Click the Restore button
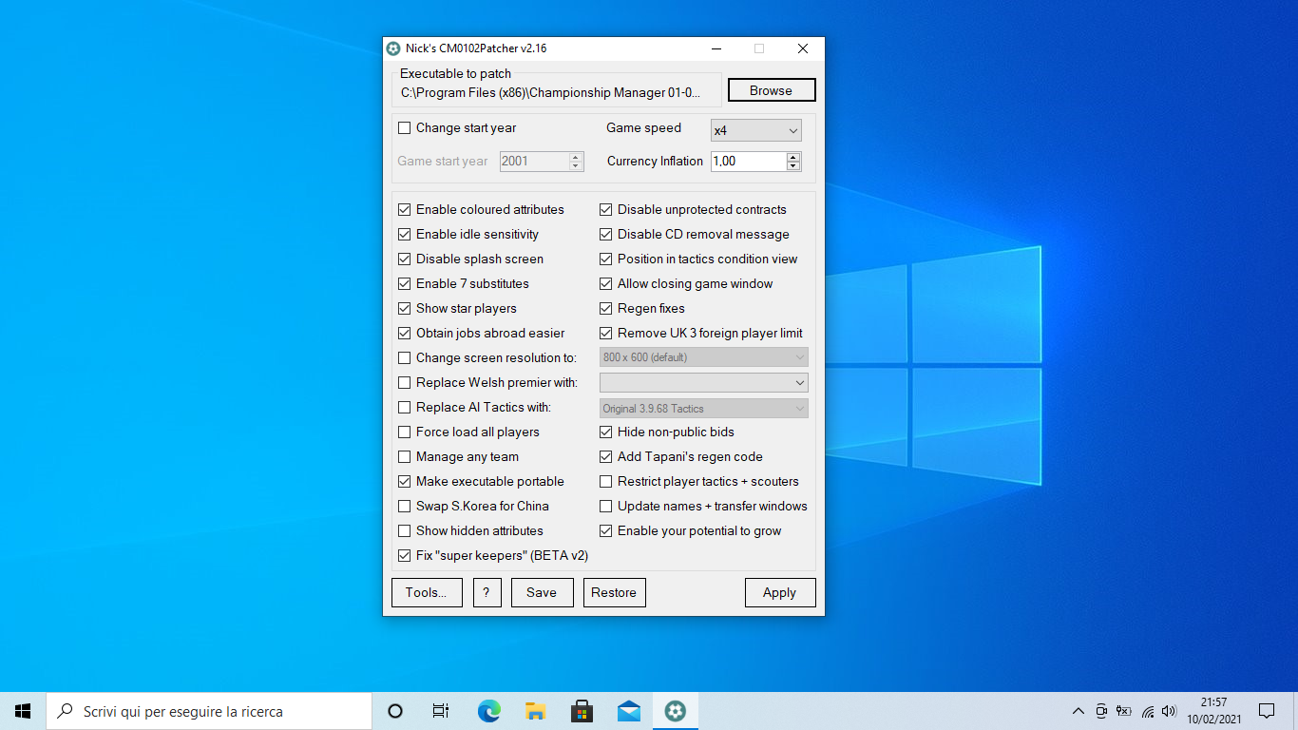This screenshot has width=1298, height=730. tap(614, 592)
